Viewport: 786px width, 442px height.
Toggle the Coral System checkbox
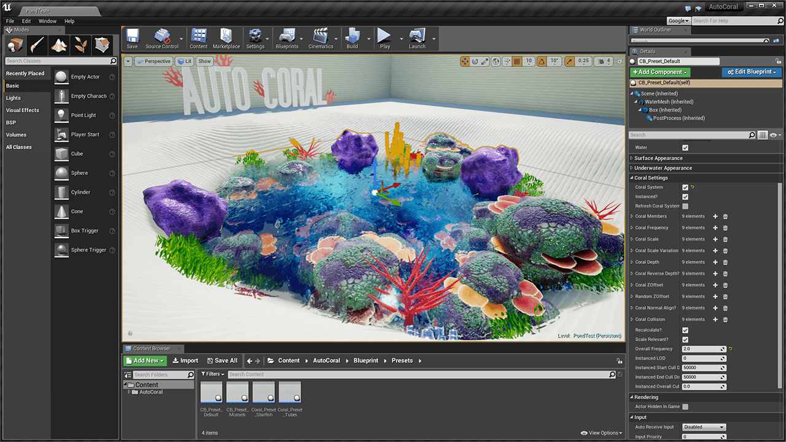tap(685, 187)
